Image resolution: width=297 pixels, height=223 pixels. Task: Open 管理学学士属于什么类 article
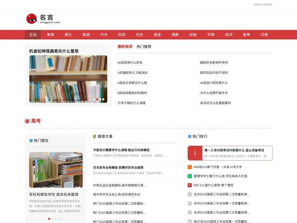(x=220, y=176)
